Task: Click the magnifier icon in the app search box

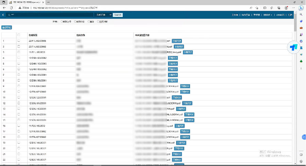Action: 9,15
